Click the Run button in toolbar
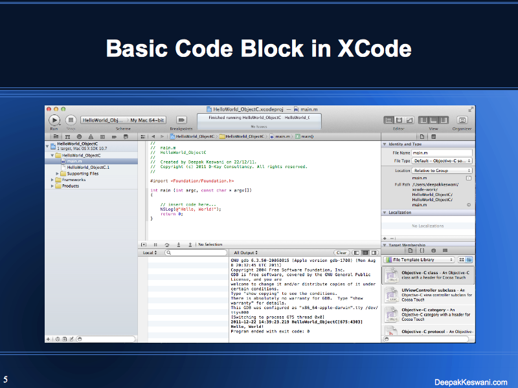Viewport: 518px width, 388px height. click(54, 120)
